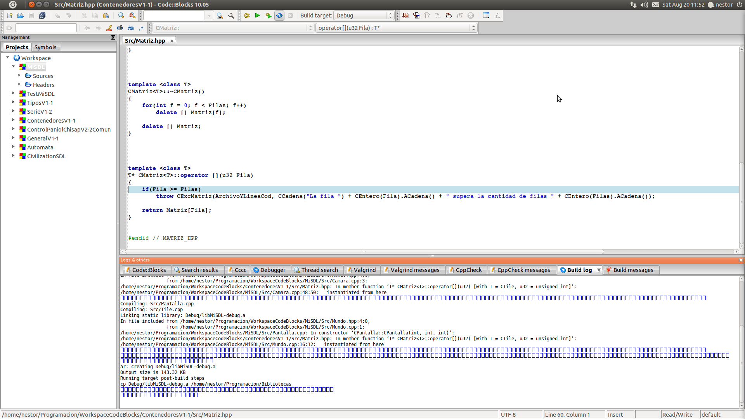
Task: Run project with green play icon
Action: click(257, 16)
